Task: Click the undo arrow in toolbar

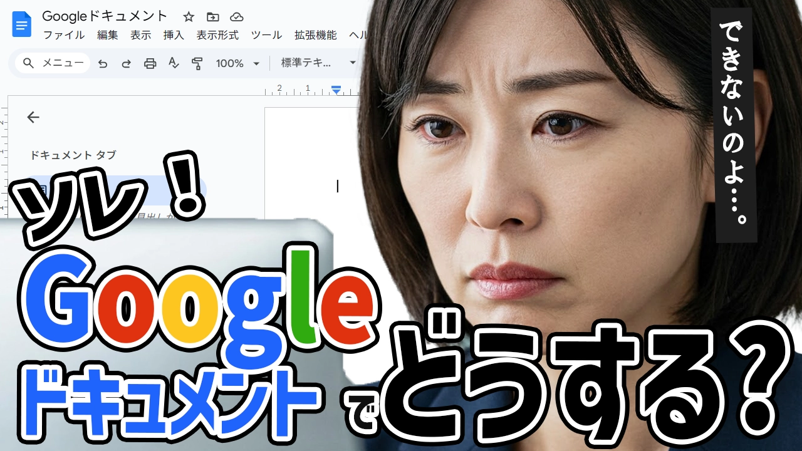Action: click(x=103, y=63)
